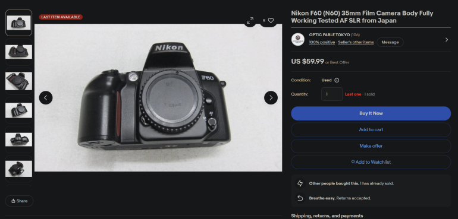Select the third angled camera thumbnail
The height and width of the screenshot is (219, 458).
click(18, 81)
